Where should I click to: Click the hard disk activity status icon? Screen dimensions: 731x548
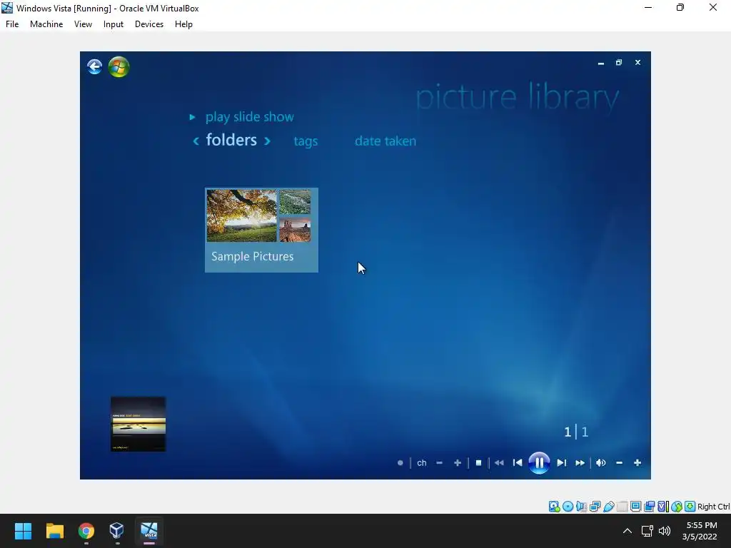(554, 507)
